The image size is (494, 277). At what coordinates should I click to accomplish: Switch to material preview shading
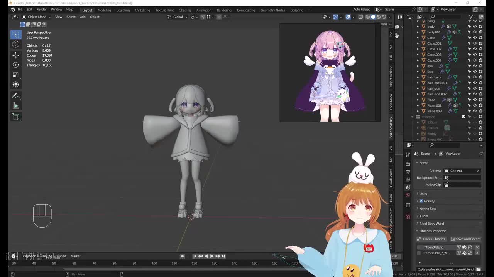[378, 17]
